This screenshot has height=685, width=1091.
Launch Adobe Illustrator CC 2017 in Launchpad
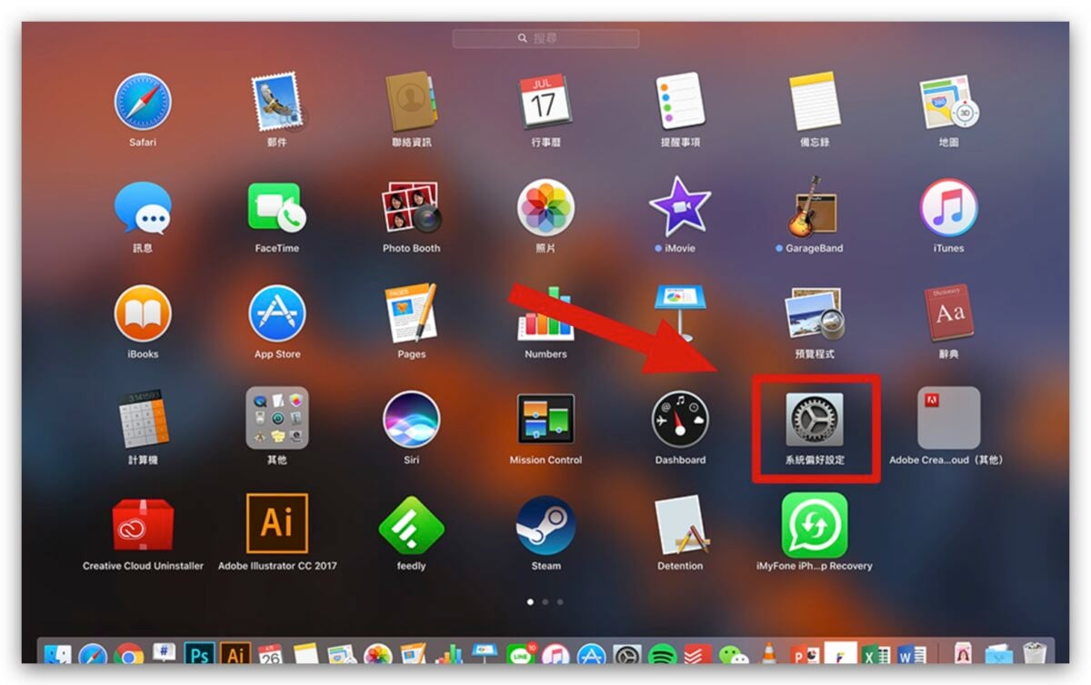click(277, 524)
